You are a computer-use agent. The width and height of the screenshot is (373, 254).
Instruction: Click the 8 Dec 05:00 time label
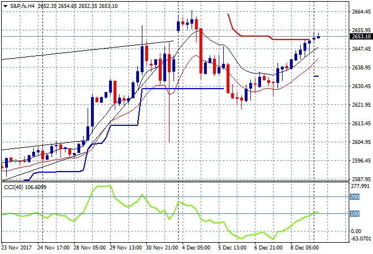click(305, 248)
